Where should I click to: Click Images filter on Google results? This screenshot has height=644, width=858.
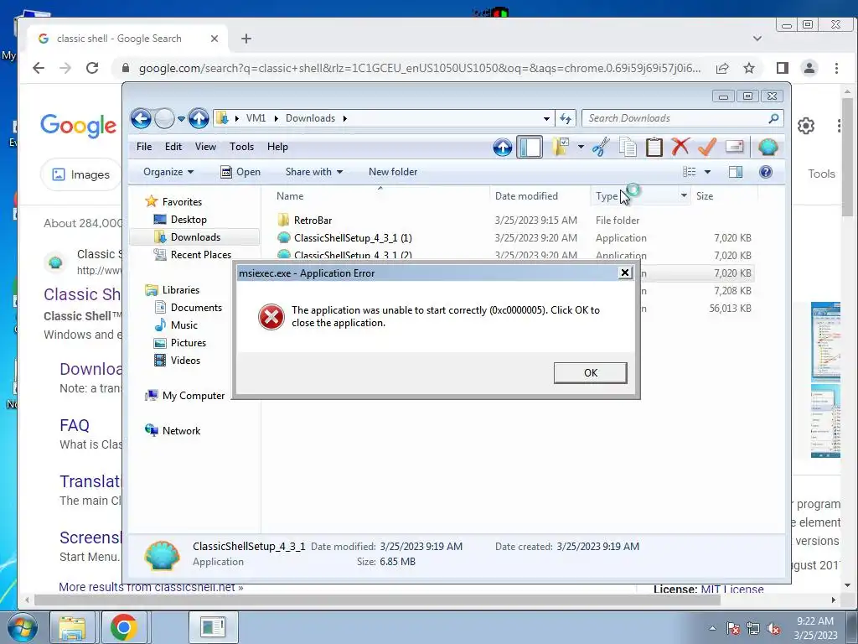pos(81,174)
